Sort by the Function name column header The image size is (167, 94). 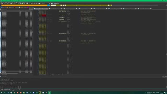point(10,11)
